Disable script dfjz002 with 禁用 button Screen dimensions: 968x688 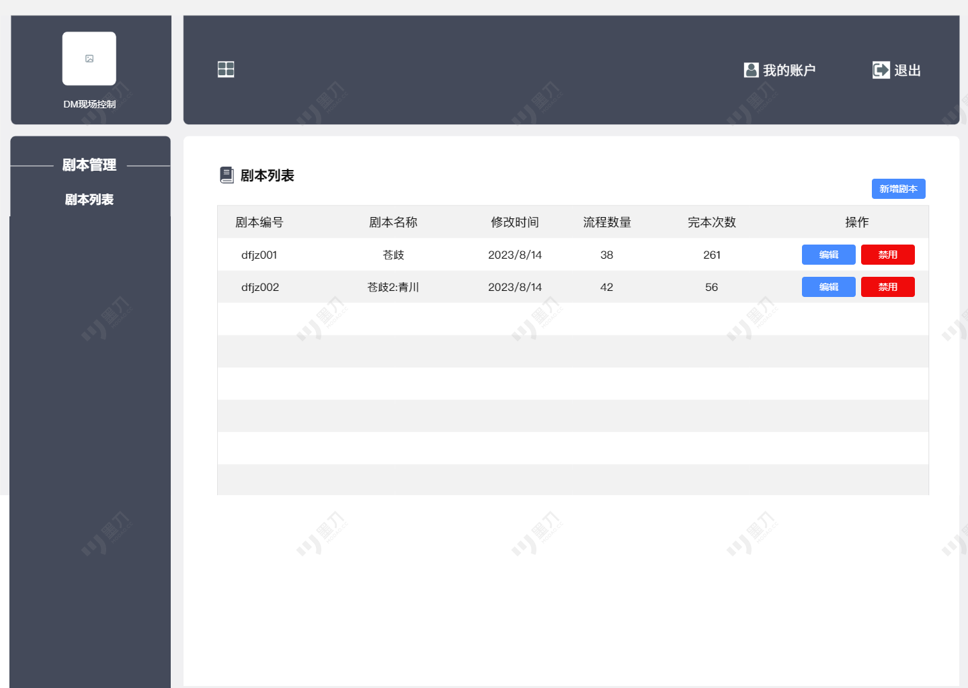(887, 287)
